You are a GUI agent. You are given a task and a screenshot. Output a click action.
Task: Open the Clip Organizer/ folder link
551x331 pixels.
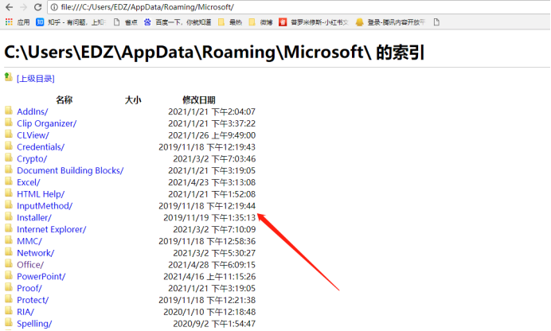coord(47,123)
